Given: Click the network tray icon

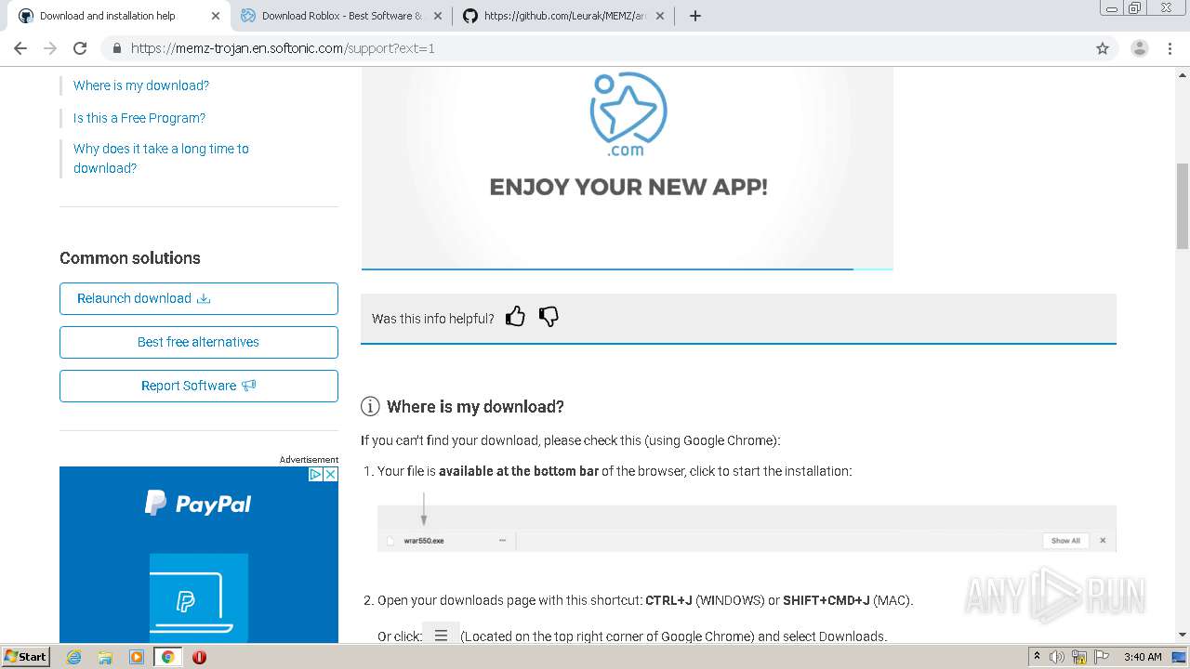Looking at the screenshot, I should point(1079,657).
